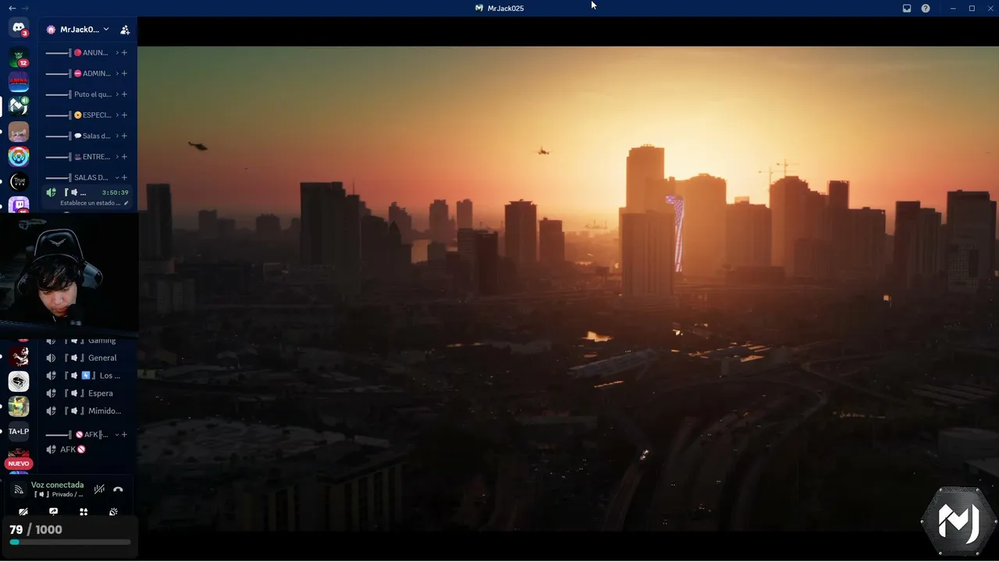Join the Espera voice channel

click(x=87, y=393)
